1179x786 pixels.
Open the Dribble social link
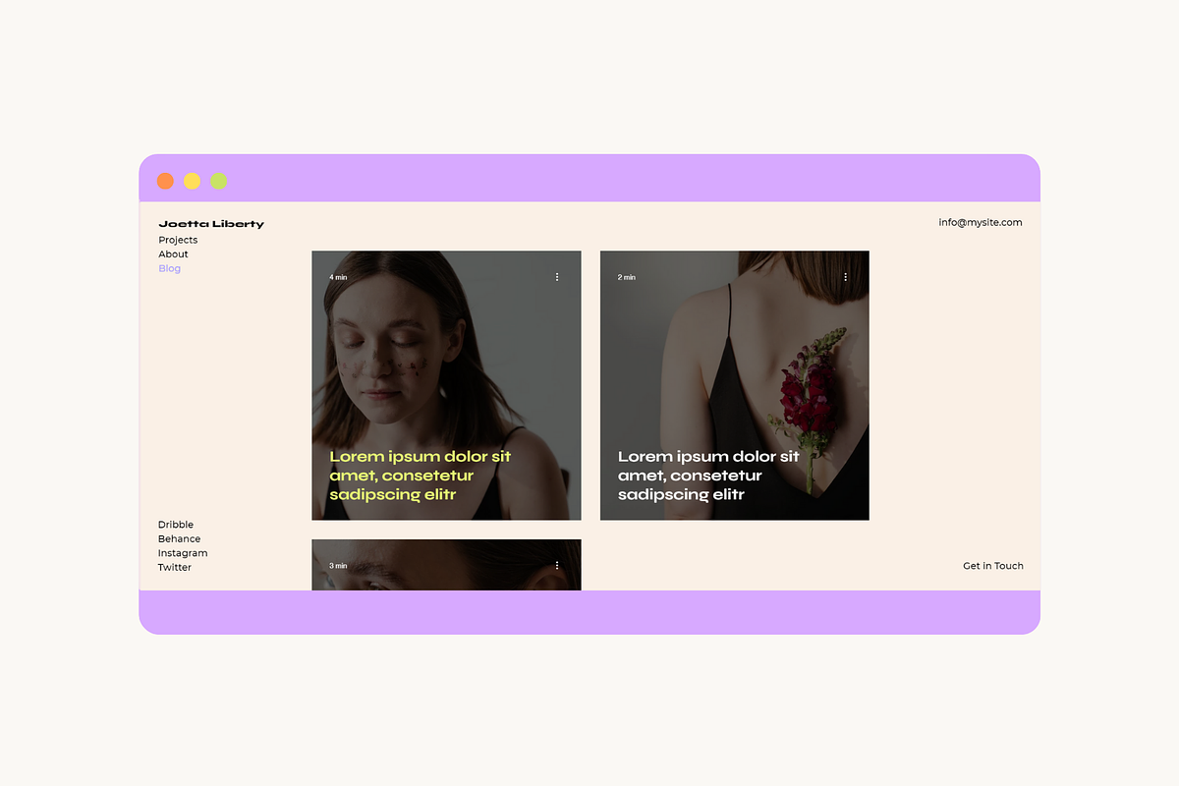(x=176, y=525)
